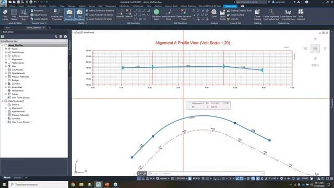Screen dimensions: 334x188
Task: Open the Home ribbon tab
Action: (x=13, y=6)
